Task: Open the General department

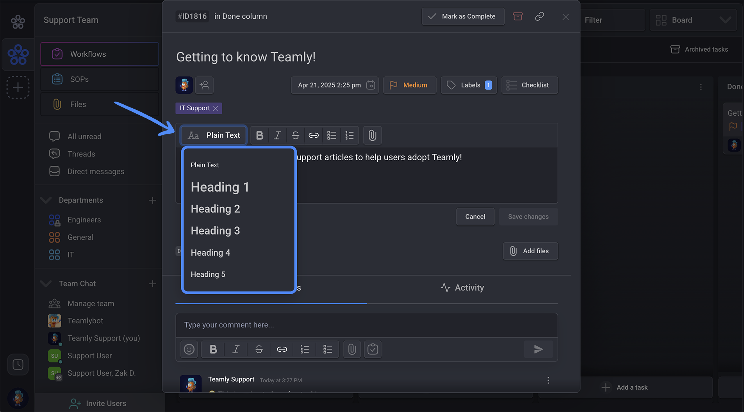Action: (x=80, y=237)
